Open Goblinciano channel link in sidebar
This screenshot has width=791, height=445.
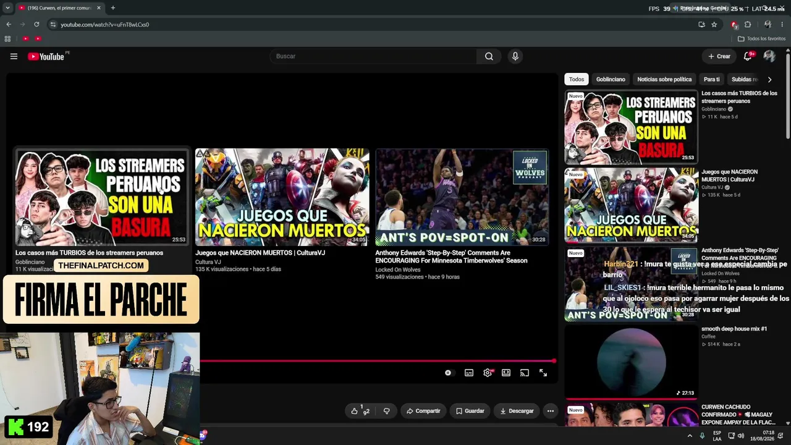(714, 109)
